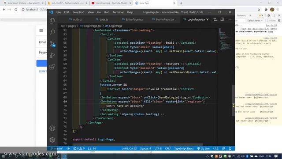Click the Open Changes icon in editor toolbar
282x159 pixels.
(x=215, y=19)
